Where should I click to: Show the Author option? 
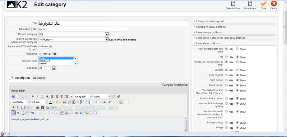click(237, 70)
